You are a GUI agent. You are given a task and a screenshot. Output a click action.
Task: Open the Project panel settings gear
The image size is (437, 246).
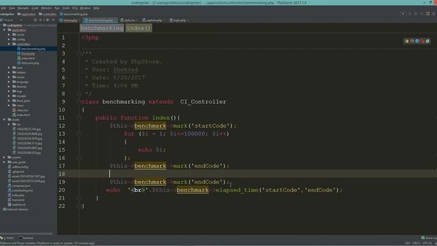[x=48, y=20]
